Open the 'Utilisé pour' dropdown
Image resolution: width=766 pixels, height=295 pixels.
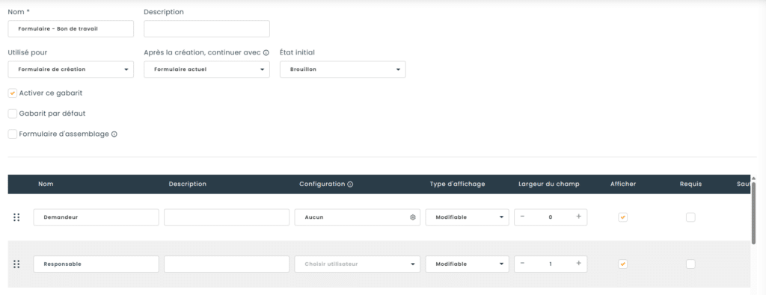(x=71, y=69)
